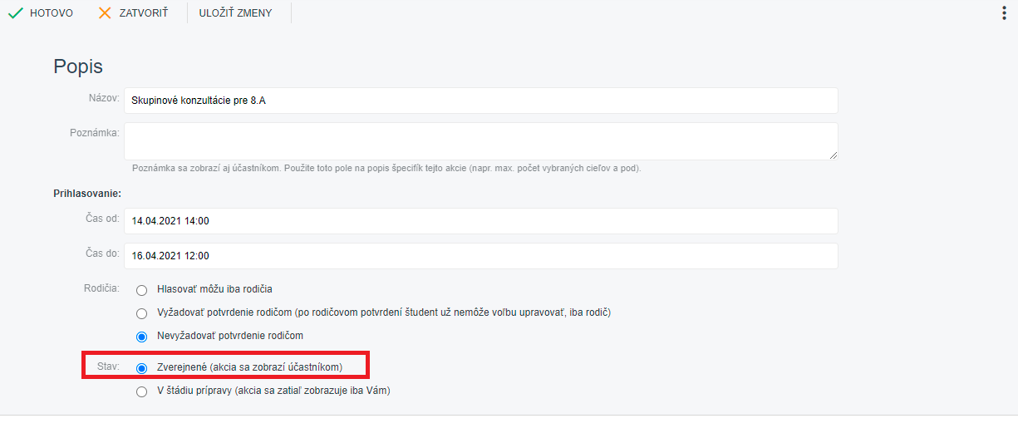Open the three-dot more options menu
Viewport: 1018px width, 433px height.
coord(1004,13)
